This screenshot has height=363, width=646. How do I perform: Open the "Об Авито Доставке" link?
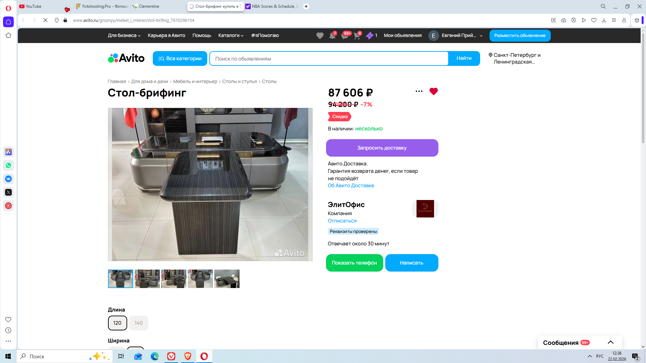351,186
